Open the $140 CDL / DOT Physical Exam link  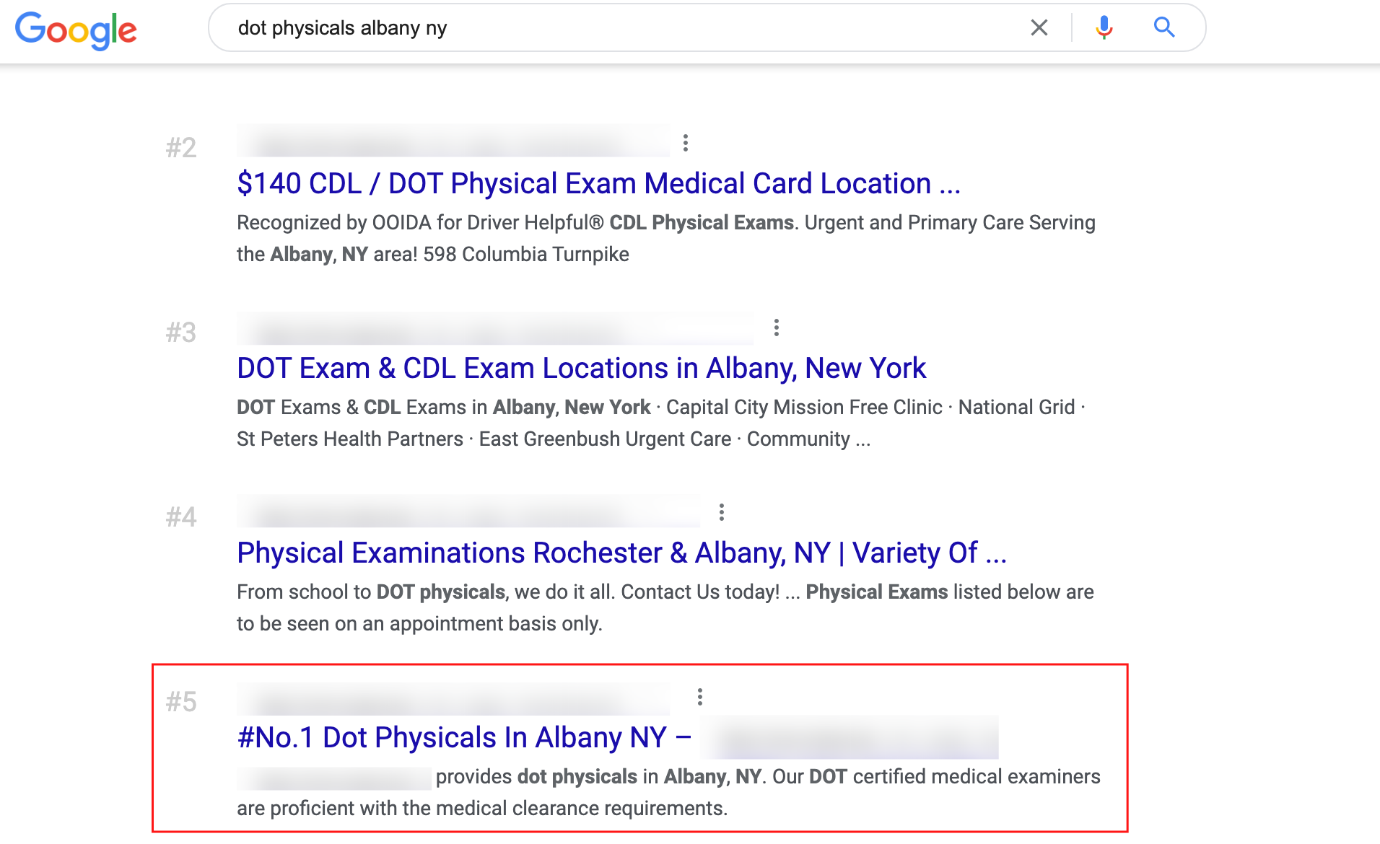click(x=598, y=183)
